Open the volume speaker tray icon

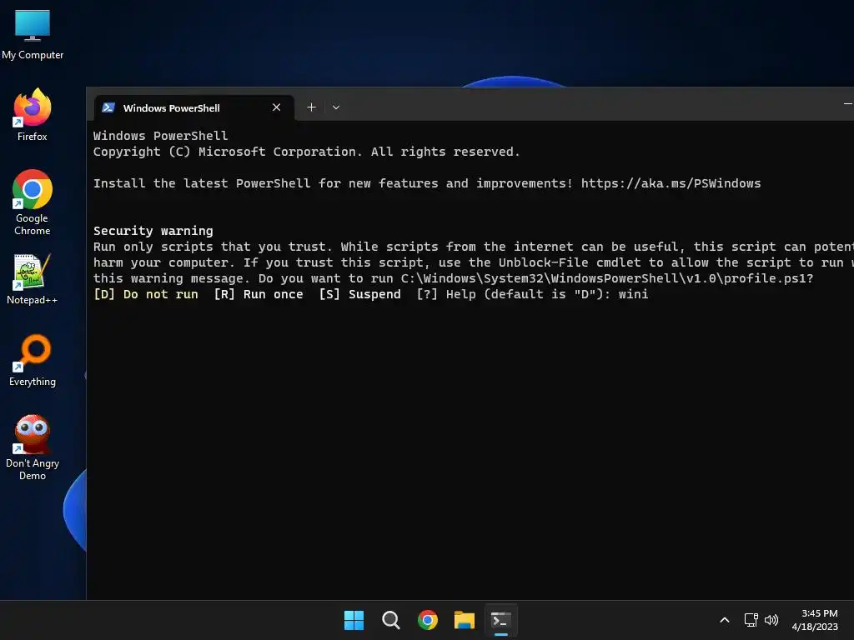(x=771, y=620)
